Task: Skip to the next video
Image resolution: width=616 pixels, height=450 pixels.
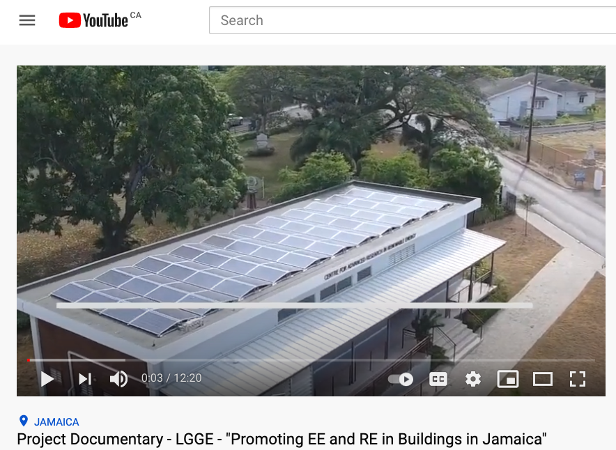Action: (85, 379)
